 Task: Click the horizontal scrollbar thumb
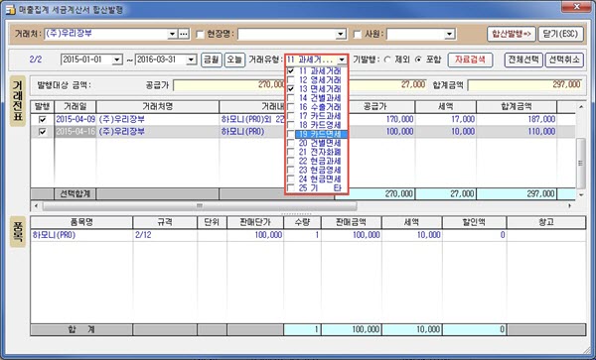[x=200, y=206]
